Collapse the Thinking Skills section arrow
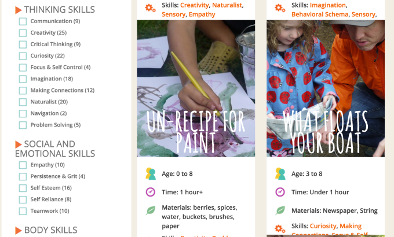The width and height of the screenshot is (394, 237). [x=19, y=10]
